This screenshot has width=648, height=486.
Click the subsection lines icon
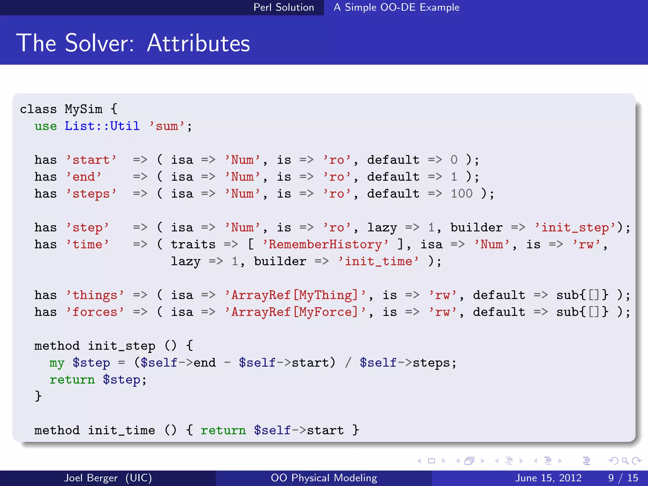coord(509,461)
